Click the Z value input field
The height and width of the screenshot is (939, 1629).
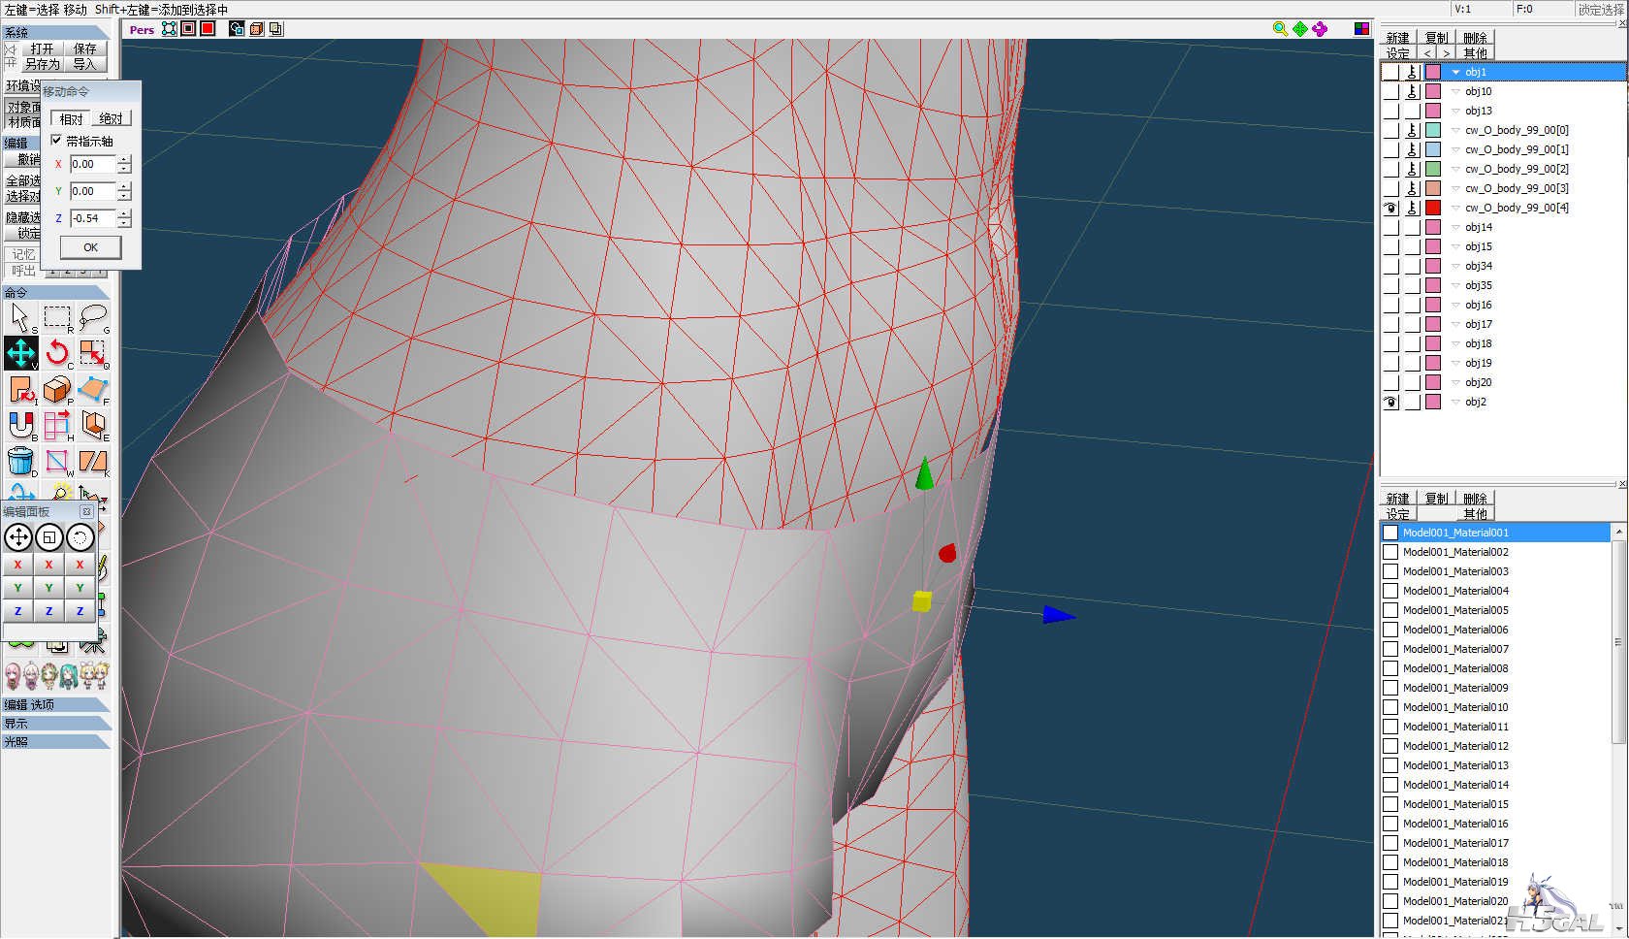tap(93, 218)
